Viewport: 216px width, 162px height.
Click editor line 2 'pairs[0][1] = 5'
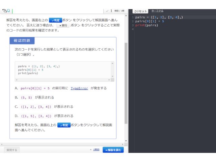[x=150, y=21]
